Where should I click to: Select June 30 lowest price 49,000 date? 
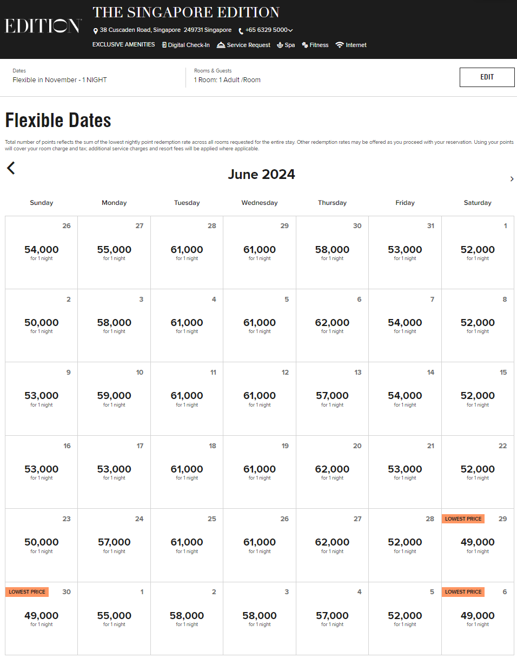pos(42,618)
